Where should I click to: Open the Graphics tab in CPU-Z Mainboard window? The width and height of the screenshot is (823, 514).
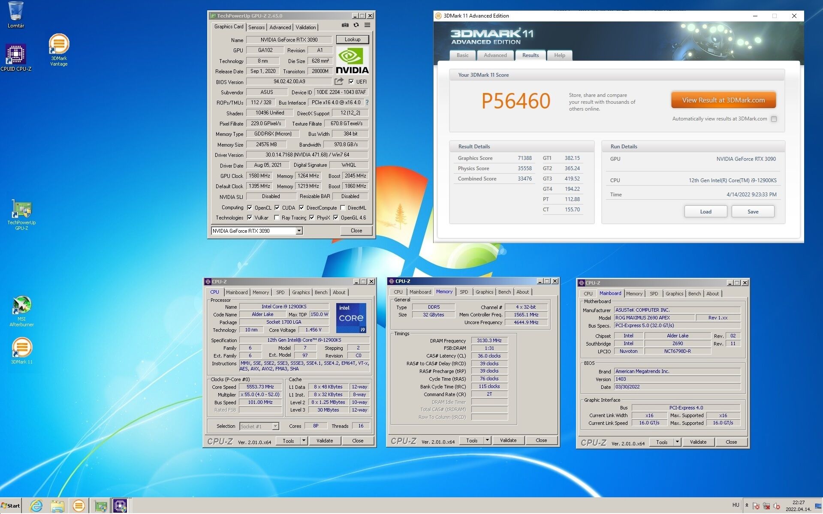pos(674,294)
